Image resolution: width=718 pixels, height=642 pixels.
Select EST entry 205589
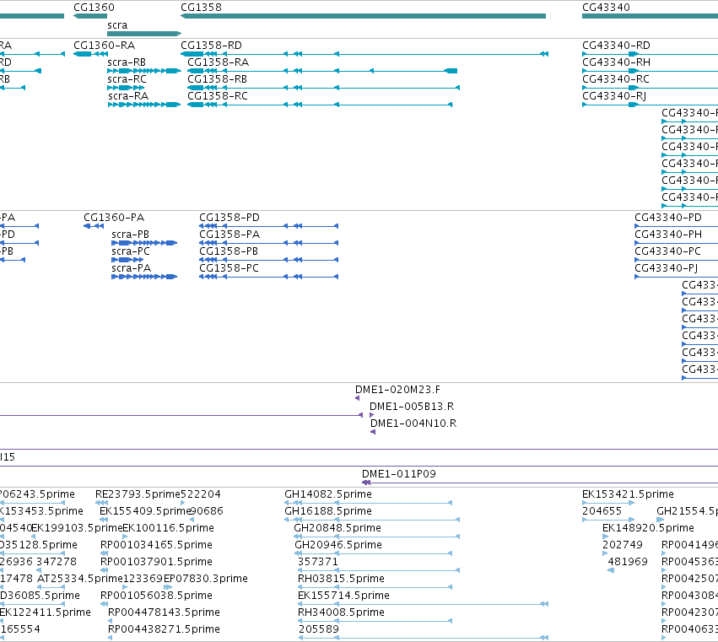click(319, 629)
